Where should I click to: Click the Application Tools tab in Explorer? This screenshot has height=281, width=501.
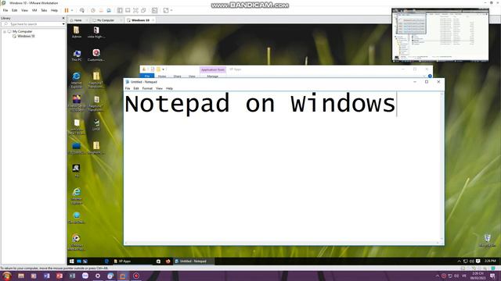[212, 69]
